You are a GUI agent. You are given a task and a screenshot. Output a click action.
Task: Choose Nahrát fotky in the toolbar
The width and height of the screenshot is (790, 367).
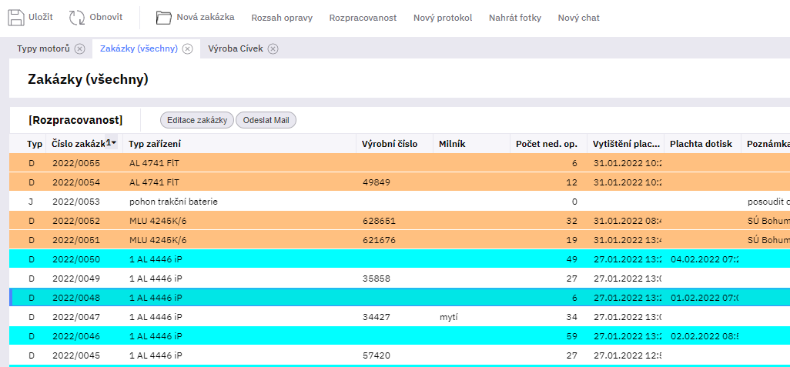514,18
